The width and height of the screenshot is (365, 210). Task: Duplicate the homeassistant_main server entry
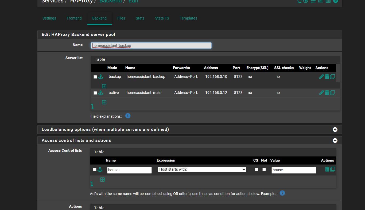pos(332,93)
